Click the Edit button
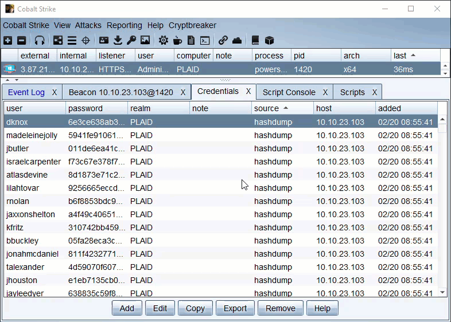This screenshot has width=451, height=322. click(x=160, y=308)
